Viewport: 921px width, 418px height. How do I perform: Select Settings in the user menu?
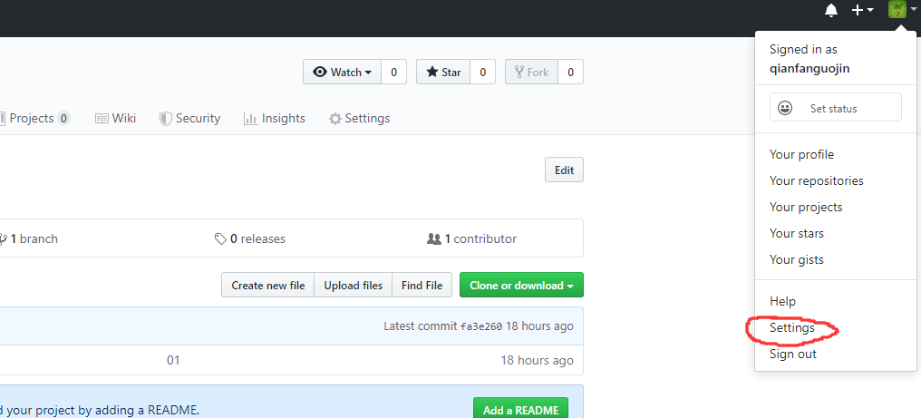point(791,327)
